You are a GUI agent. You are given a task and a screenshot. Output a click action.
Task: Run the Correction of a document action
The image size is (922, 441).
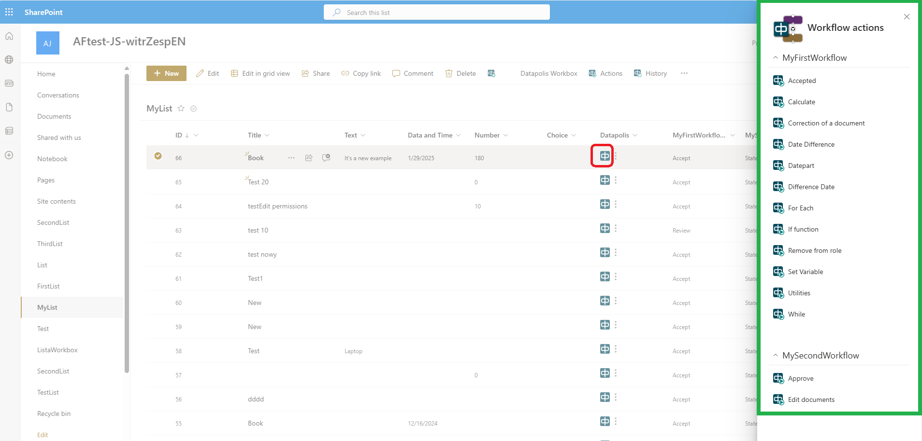826,123
